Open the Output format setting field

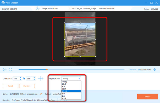57,94
